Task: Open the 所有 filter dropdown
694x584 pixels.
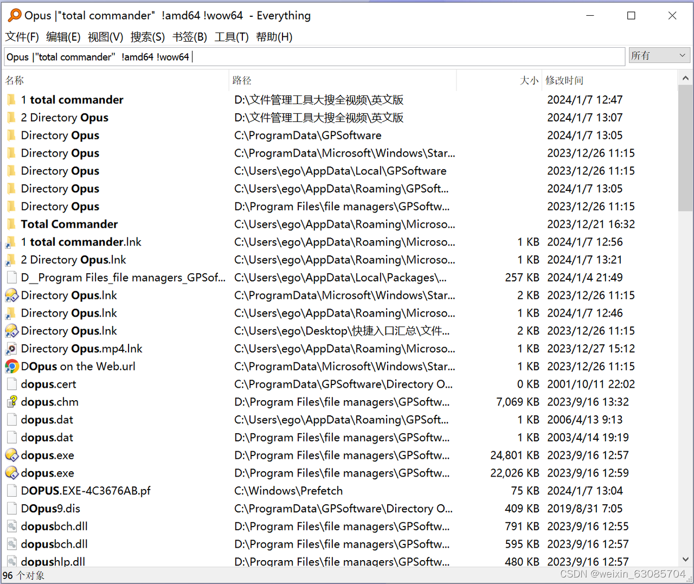Action: pyautogui.click(x=659, y=56)
